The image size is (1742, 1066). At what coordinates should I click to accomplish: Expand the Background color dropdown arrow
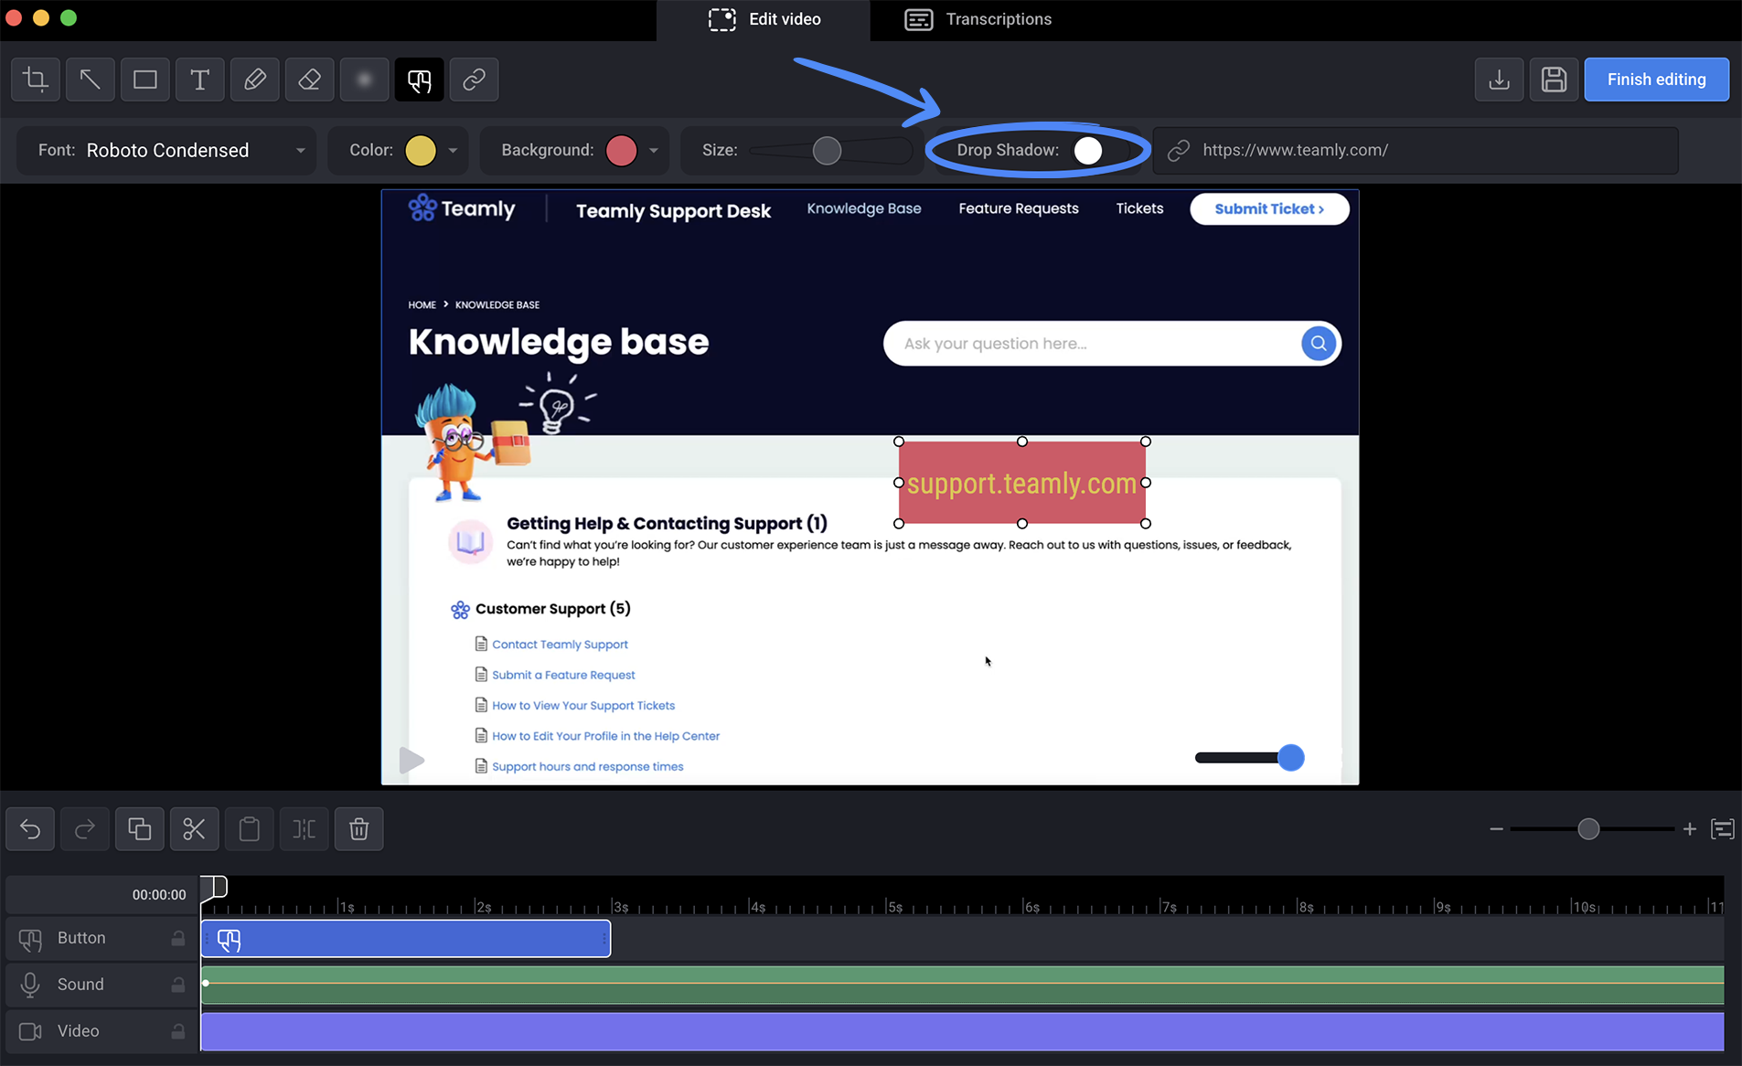[654, 151]
